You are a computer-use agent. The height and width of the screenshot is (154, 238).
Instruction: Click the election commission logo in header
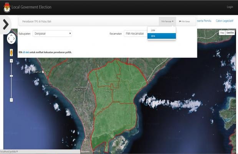click(7, 7)
